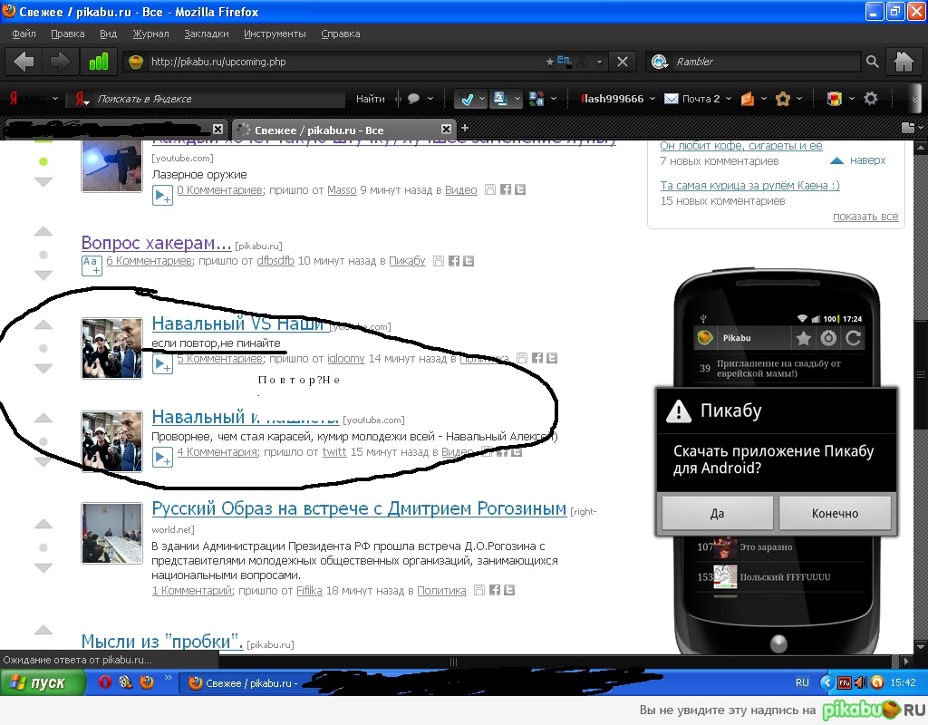Viewport: 928px width, 725px height.
Task: Stop the page loading with the X button
Action: [x=622, y=62]
